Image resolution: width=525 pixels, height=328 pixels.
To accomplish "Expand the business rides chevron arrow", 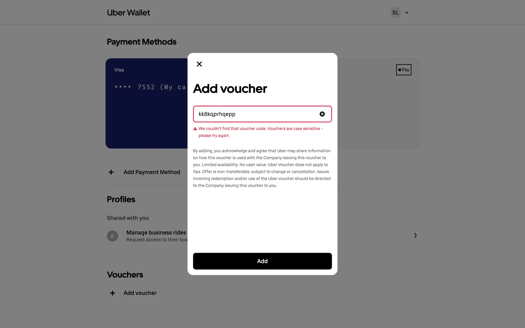I will click(x=415, y=235).
